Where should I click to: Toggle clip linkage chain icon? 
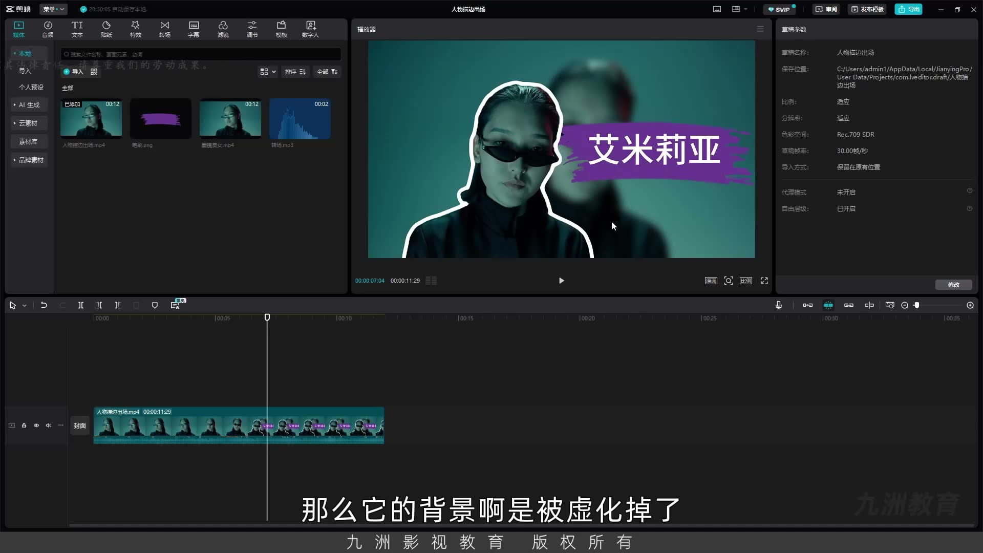(849, 305)
